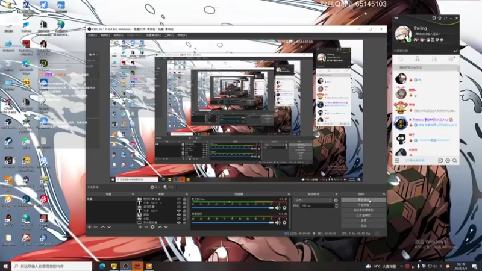Open the Windows Start menu
Viewport: 482px width, 271px height.
[x=5, y=266]
